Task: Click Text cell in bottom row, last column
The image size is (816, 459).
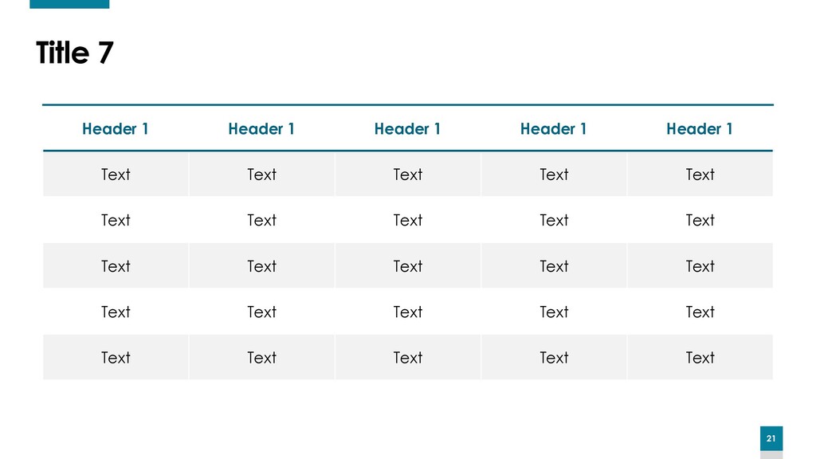Action: tap(700, 358)
